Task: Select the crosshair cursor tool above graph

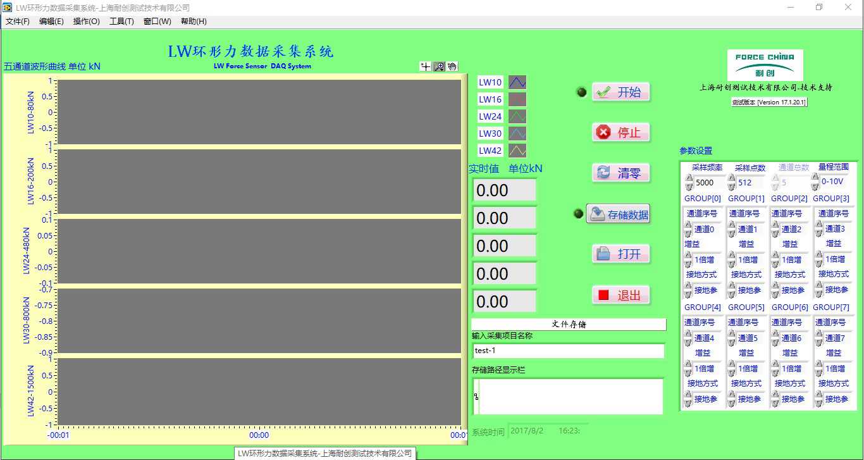Action: click(x=426, y=66)
